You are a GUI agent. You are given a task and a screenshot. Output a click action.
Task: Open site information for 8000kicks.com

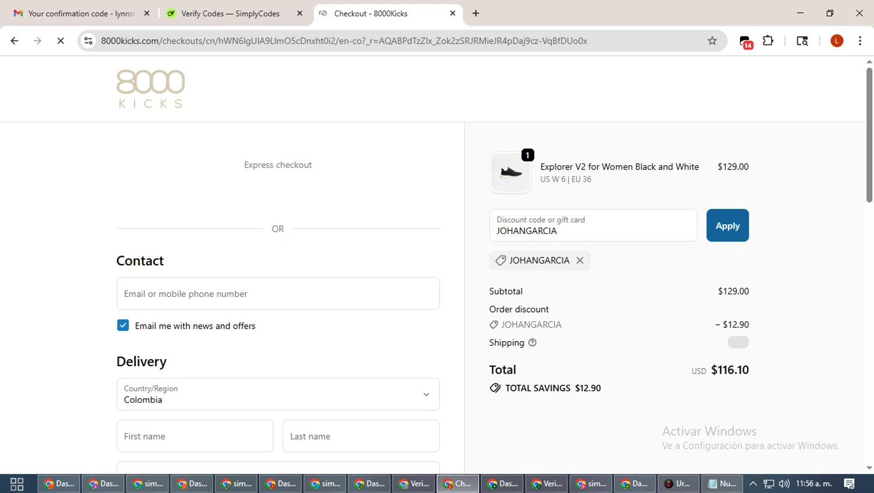pyautogui.click(x=89, y=41)
